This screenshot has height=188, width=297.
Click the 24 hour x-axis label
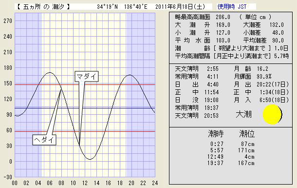point(155,183)
